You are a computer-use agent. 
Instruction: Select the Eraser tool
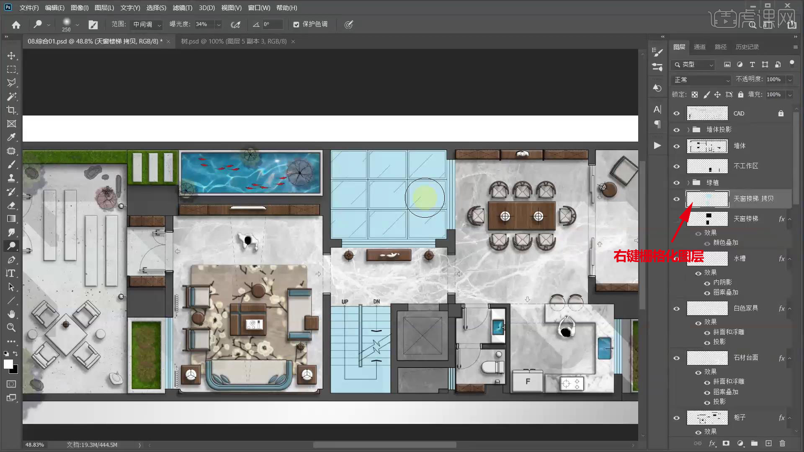[11, 205]
